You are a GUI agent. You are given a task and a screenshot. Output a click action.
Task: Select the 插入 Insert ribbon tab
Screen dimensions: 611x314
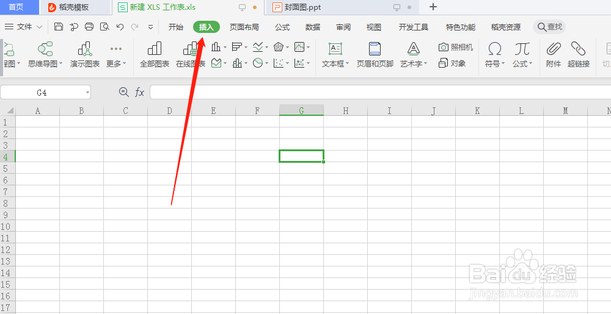[207, 27]
